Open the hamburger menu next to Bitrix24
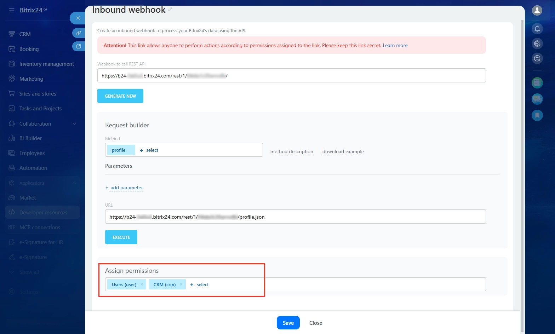 coord(12,10)
